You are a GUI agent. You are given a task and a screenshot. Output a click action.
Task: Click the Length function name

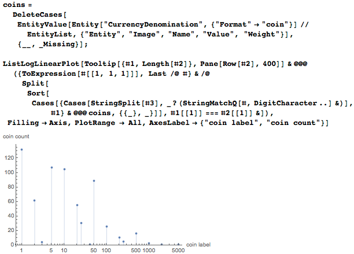pos(156,64)
